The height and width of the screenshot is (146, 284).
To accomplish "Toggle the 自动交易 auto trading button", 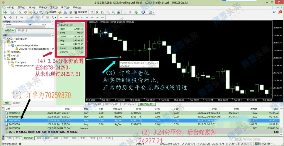I will coord(80,12).
